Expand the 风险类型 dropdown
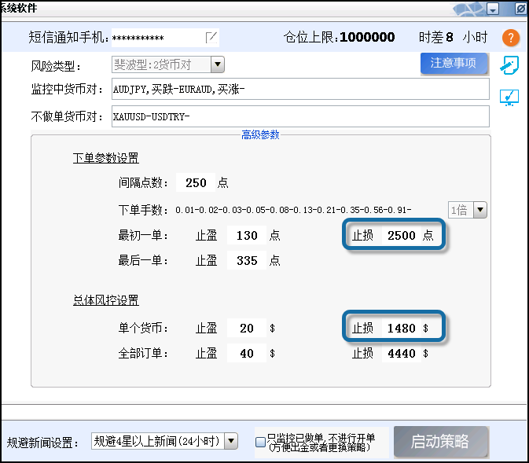The height and width of the screenshot is (463, 529). coord(217,64)
